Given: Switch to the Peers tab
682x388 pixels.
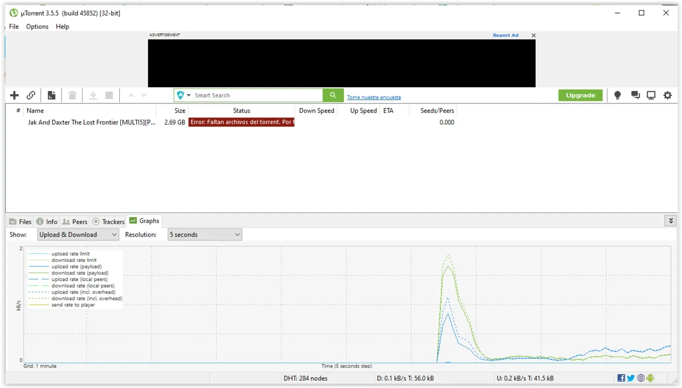Looking at the screenshot, I should coord(75,222).
